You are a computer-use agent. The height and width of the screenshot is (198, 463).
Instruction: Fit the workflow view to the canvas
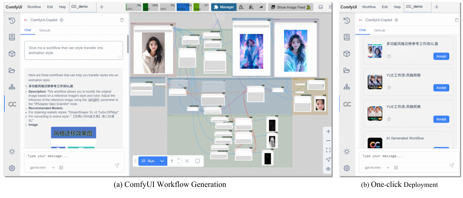point(328,150)
